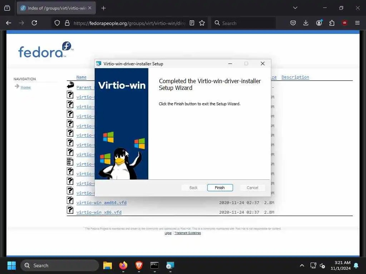Screen dimensions: 366x274
Task: Close the Virtio-win-driver-installer Setup dialog
Action: pos(263,64)
